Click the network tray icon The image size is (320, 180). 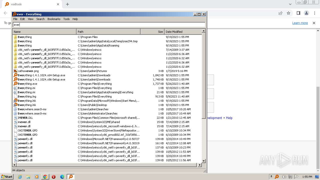coord(290,177)
